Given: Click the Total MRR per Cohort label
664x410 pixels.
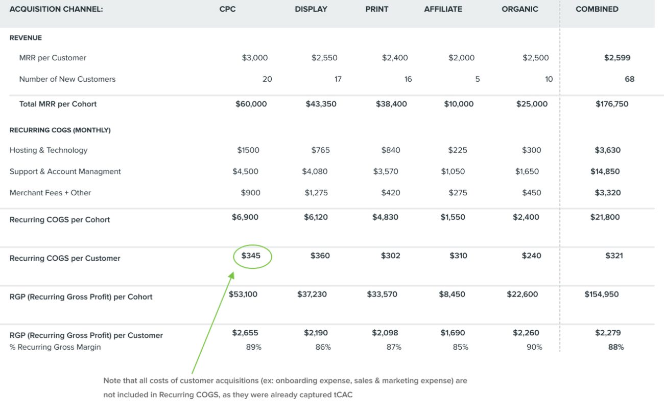Looking at the screenshot, I should coord(58,104).
